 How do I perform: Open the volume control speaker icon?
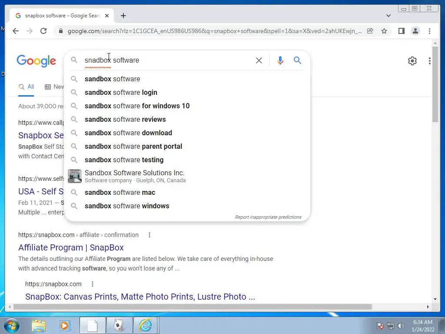(x=401, y=325)
